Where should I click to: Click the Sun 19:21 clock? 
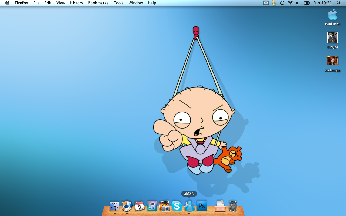(322, 3)
